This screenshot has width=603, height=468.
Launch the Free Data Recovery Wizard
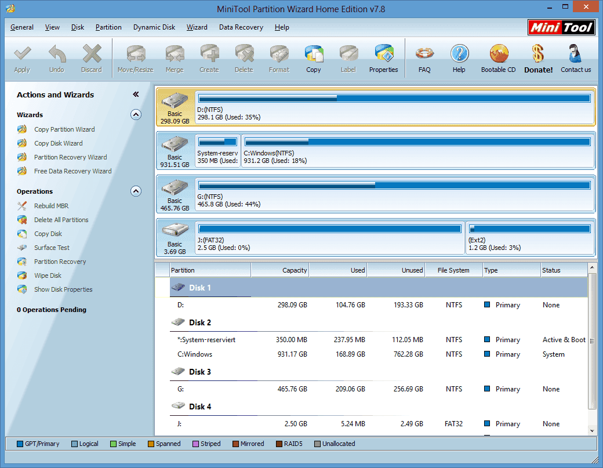[x=72, y=171]
